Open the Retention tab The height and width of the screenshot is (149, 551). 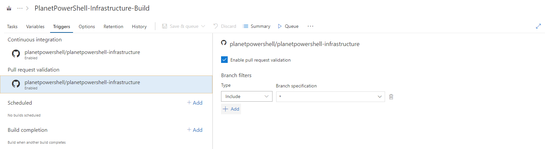click(113, 26)
